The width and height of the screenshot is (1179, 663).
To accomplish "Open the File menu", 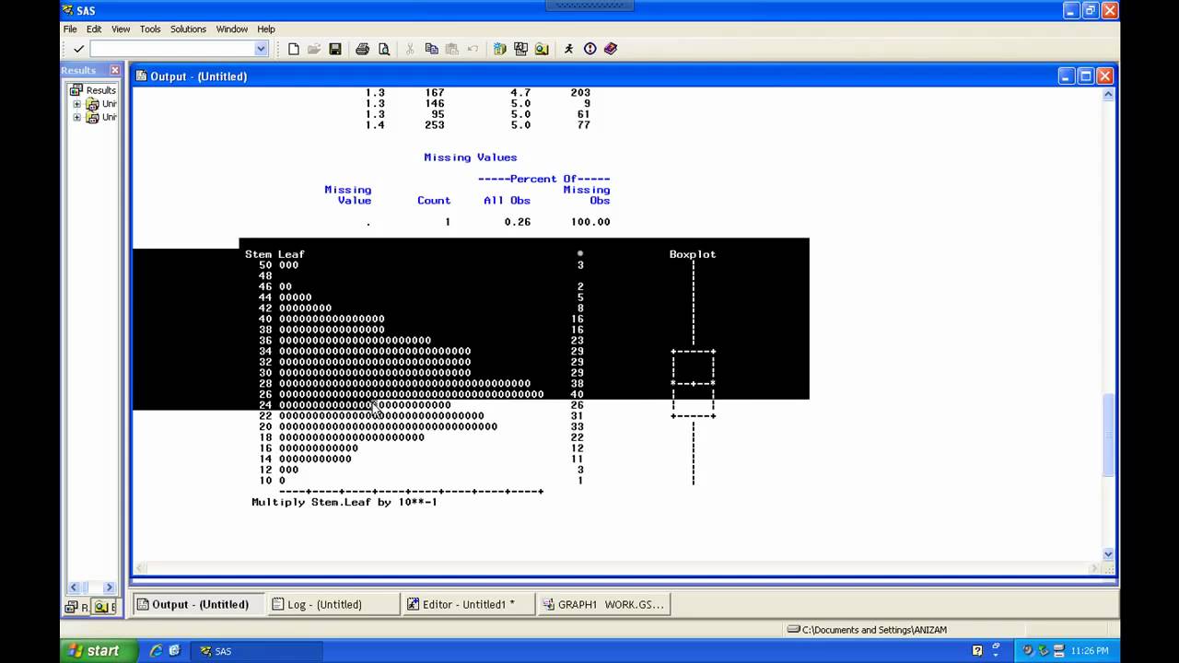I will click(x=70, y=29).
